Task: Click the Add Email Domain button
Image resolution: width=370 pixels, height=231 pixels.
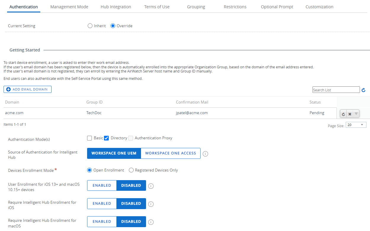Action: tap(28, 89)
